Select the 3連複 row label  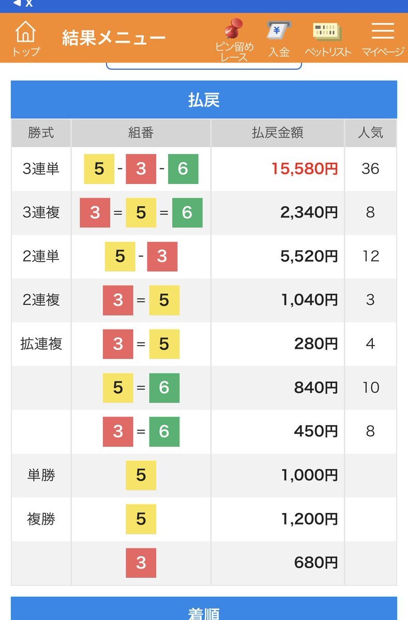point(41,212)
